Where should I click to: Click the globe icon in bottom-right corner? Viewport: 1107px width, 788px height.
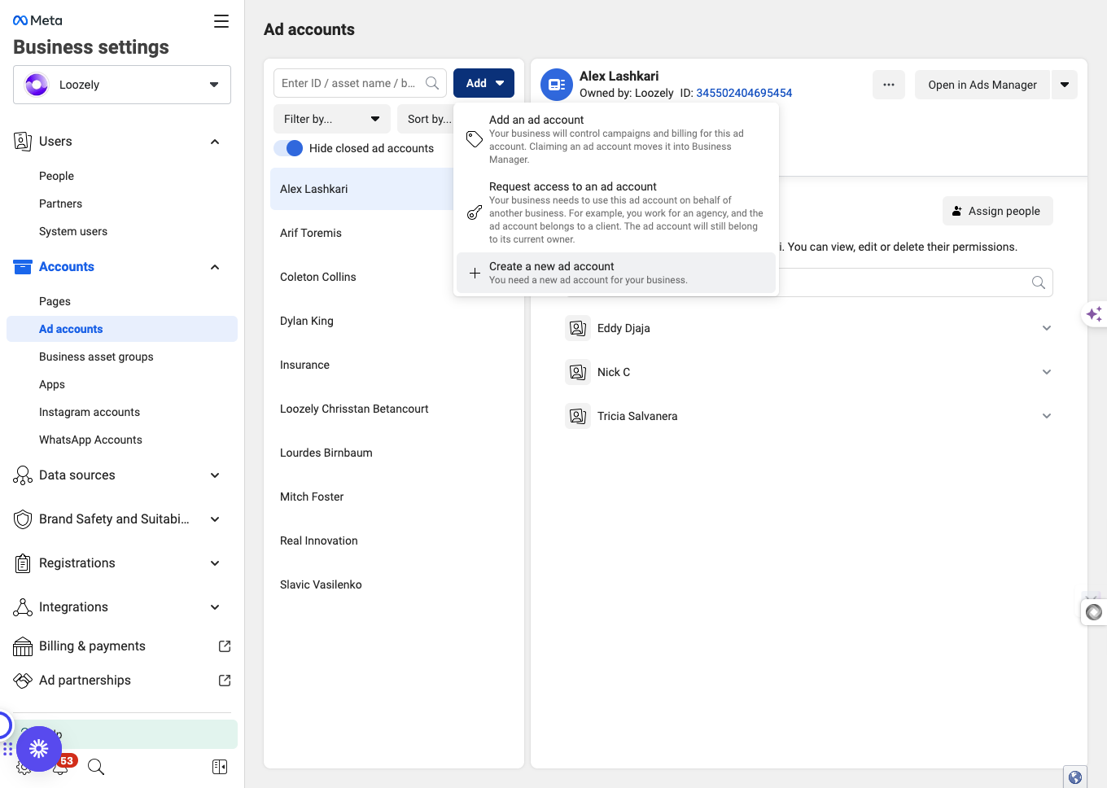(1075, 777)
